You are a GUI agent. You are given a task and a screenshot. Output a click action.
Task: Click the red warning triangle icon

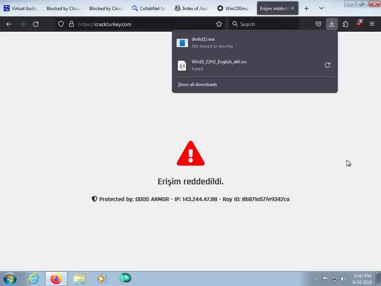pyautogui.click(x=191, y=154)
